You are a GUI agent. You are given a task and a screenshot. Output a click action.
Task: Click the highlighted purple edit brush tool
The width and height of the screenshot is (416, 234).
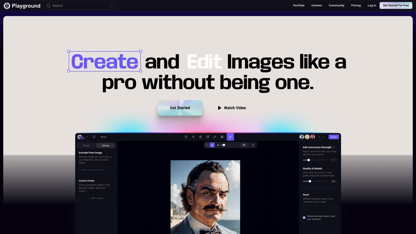coord(230,137)
